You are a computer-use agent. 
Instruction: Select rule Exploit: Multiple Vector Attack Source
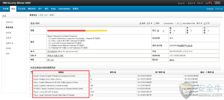coord(47,79)
